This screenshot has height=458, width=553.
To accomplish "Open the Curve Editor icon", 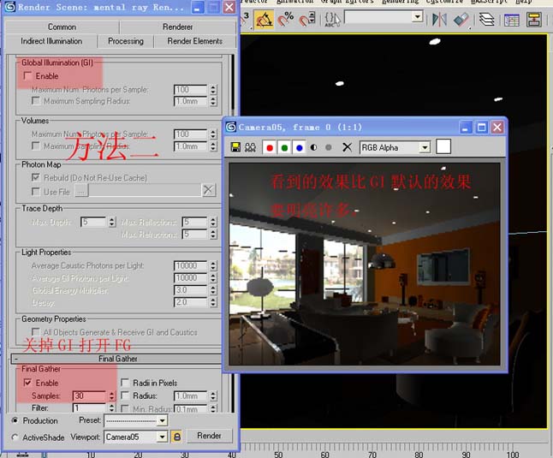I will point(511,20).
